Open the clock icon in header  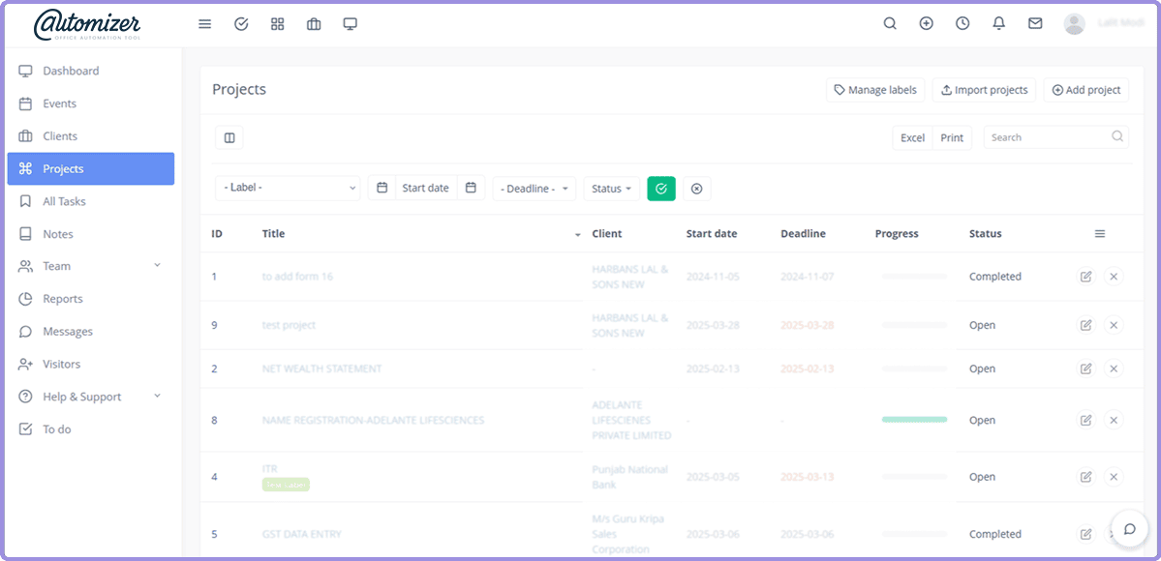coord(962,24)
